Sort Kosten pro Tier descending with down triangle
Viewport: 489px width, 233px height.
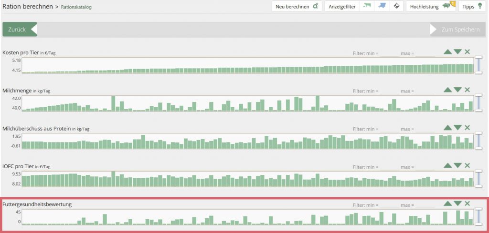(x=457, y=51)
